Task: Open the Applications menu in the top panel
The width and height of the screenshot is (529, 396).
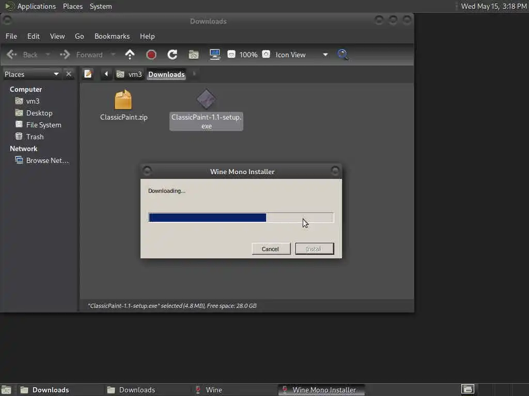Action: [30, 6]
